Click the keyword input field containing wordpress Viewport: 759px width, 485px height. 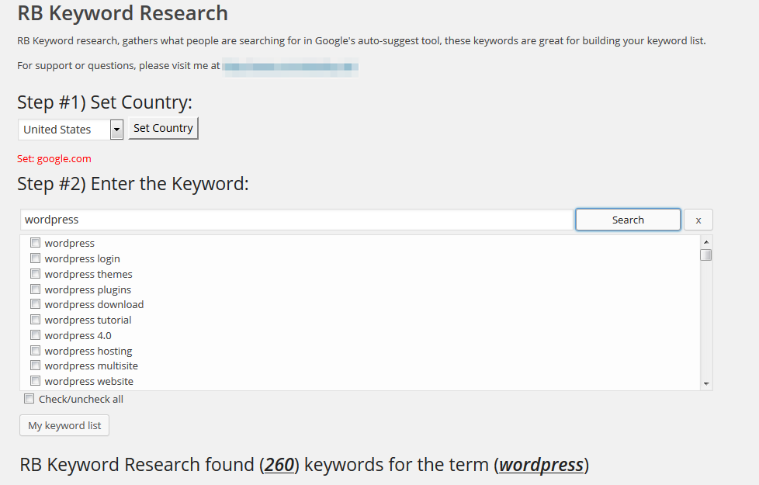click(296, 220)
